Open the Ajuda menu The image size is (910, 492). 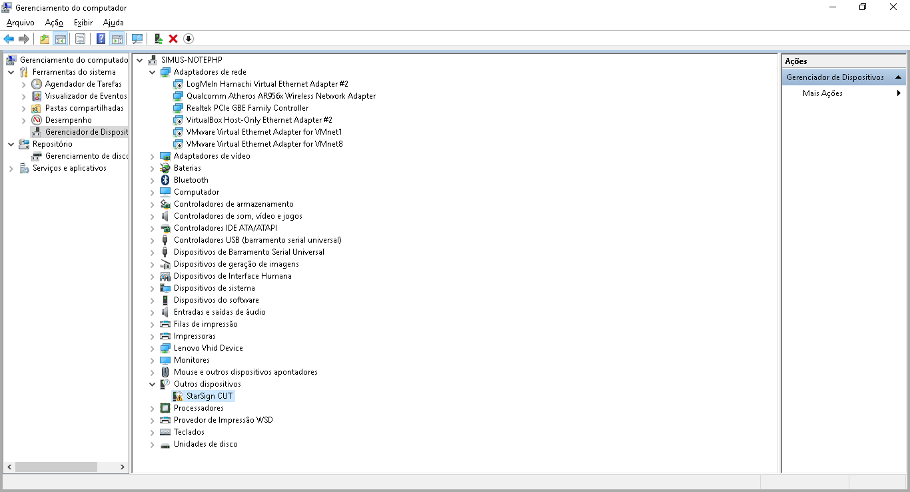point(113,23)
